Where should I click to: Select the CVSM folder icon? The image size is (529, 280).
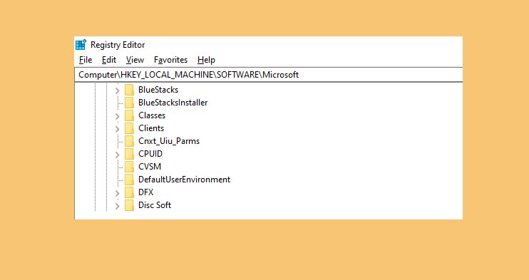[x=129, y=167]
